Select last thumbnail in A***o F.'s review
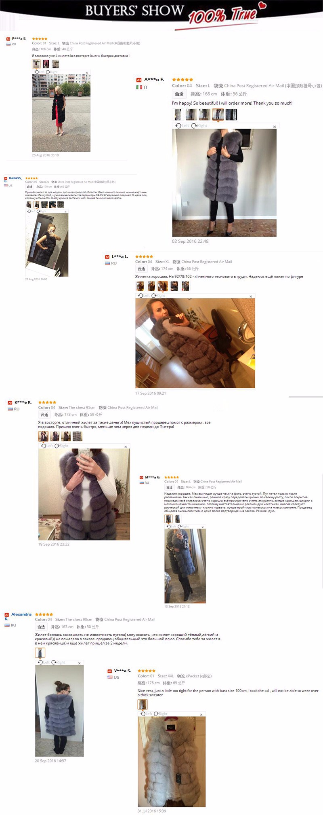 [x=231, y=115]
